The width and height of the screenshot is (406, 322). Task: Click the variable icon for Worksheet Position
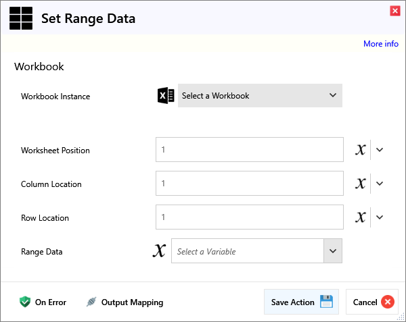pyautogui.click(x=361, y=150)
